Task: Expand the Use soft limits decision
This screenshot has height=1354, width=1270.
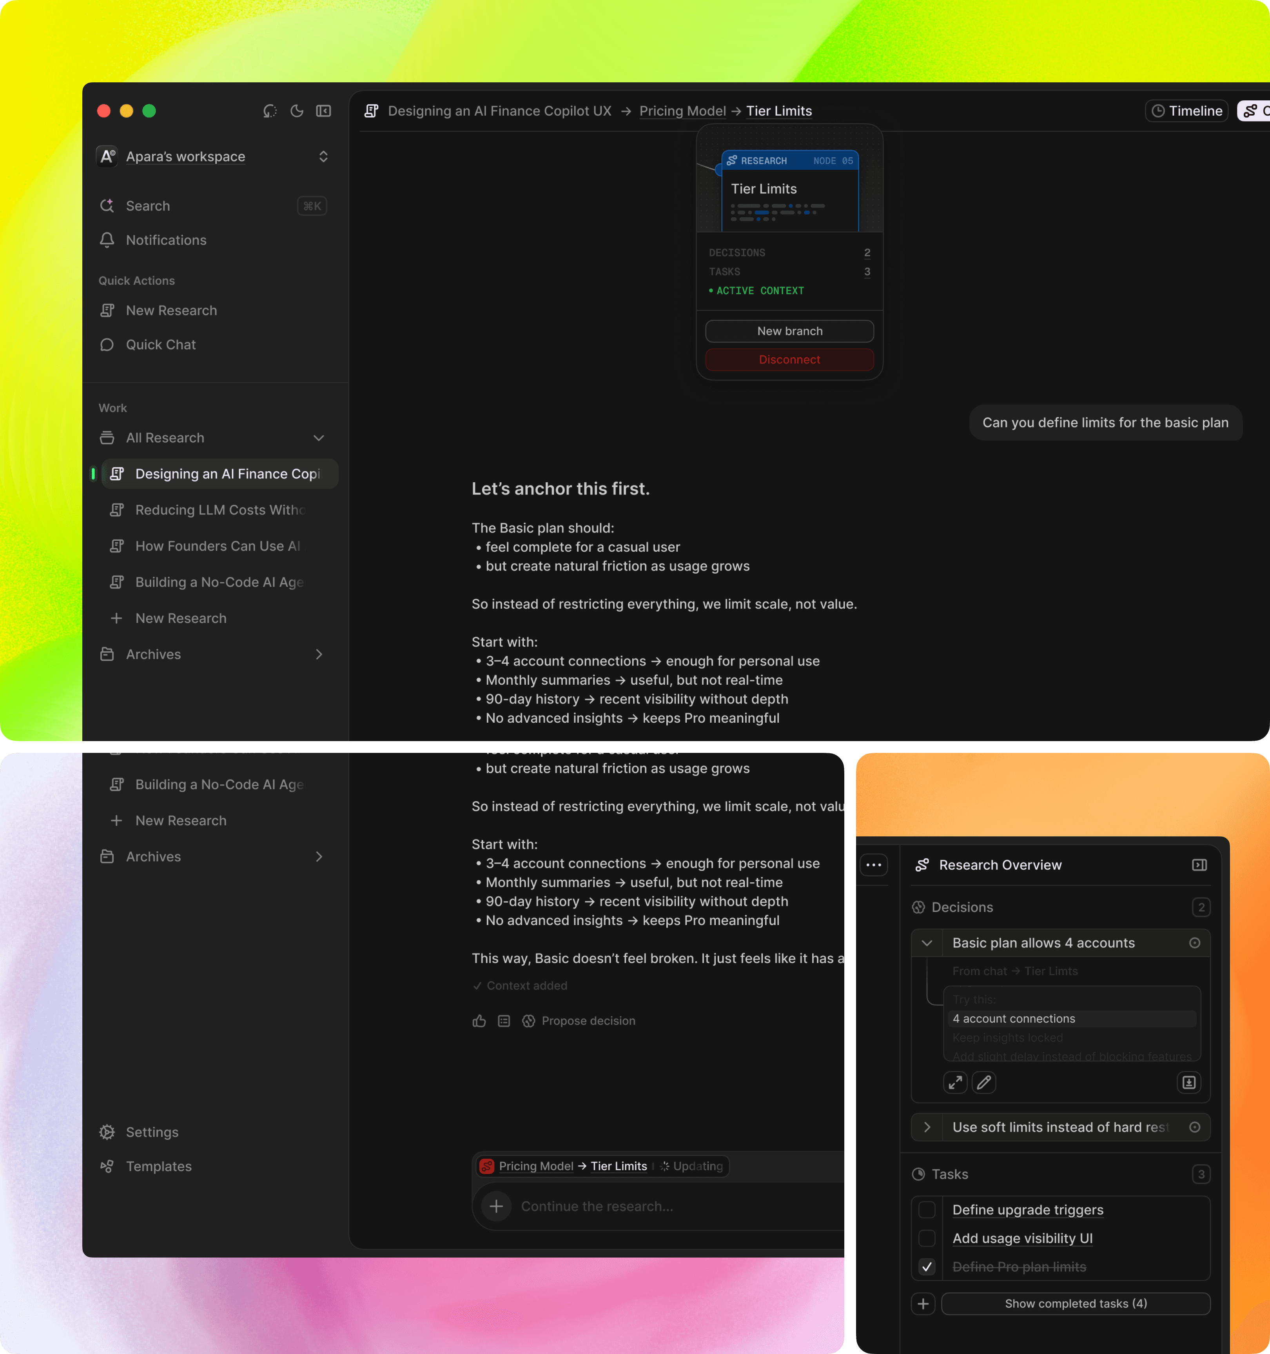Action: (927, 1127)
